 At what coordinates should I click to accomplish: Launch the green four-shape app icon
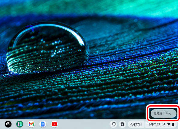[20, 124]
